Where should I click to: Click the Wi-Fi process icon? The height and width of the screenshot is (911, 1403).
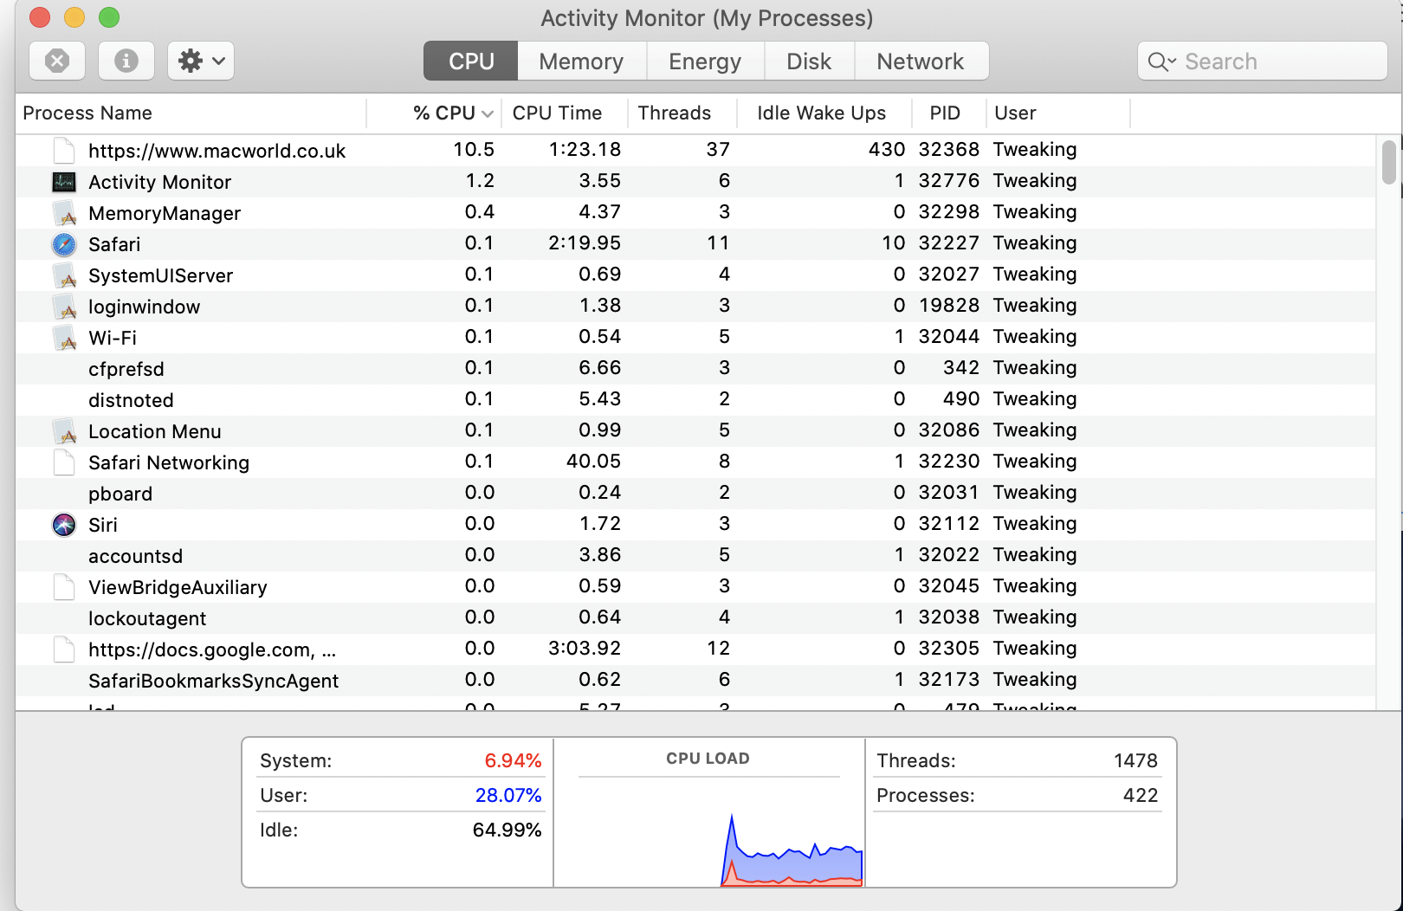pos(63,338)
